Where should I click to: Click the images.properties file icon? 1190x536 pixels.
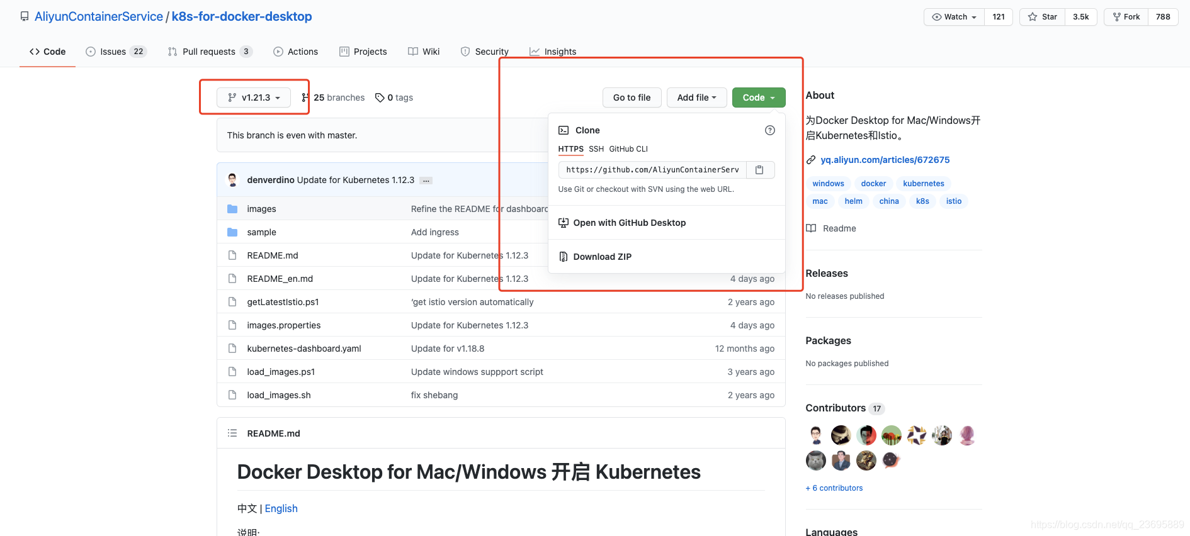[232, 325]
